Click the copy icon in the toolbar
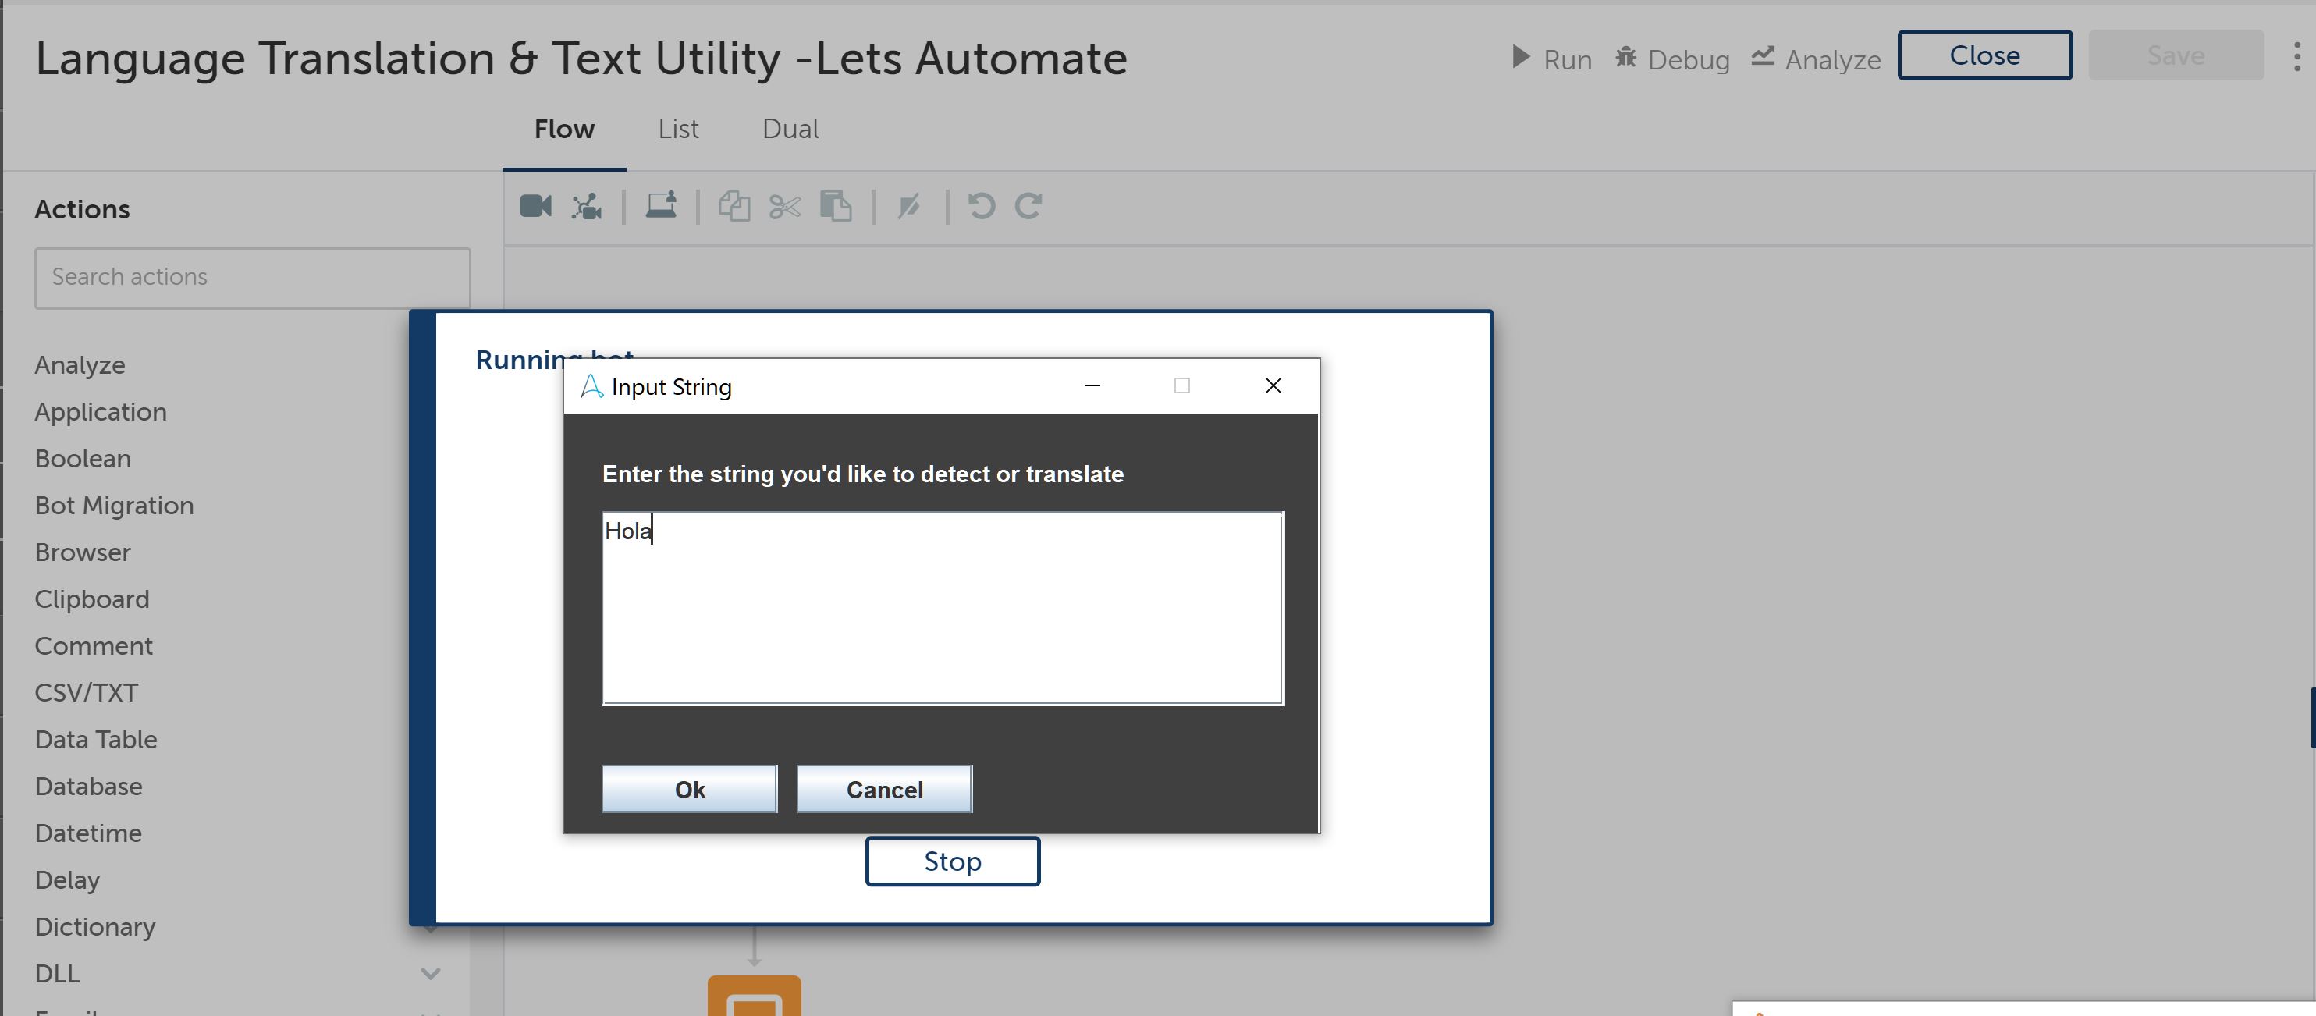Screen dimensions: 2316x1016 (x=734, y=206)
